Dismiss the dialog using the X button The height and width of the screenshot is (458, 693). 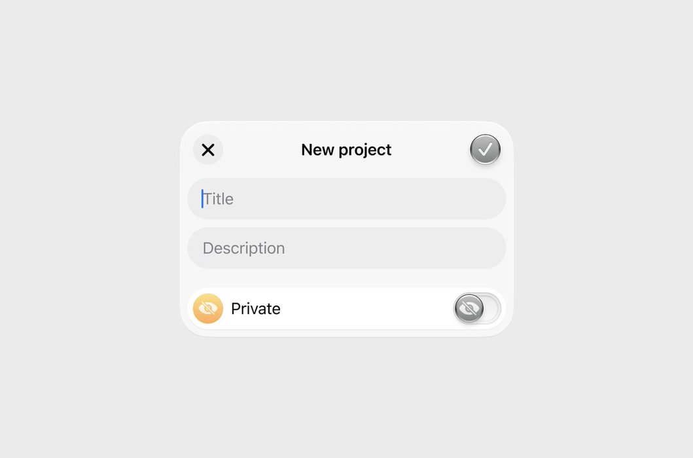pos(208,150)
